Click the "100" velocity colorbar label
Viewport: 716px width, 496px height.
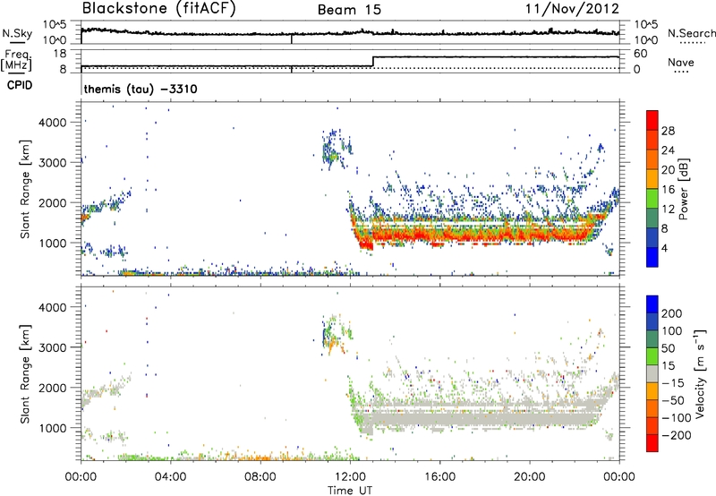(x=672, y=331)
